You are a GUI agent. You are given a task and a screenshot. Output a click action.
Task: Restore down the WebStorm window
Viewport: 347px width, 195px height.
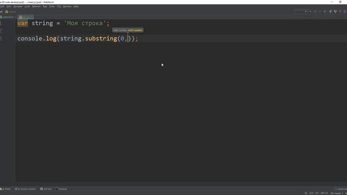pos(340,2)
